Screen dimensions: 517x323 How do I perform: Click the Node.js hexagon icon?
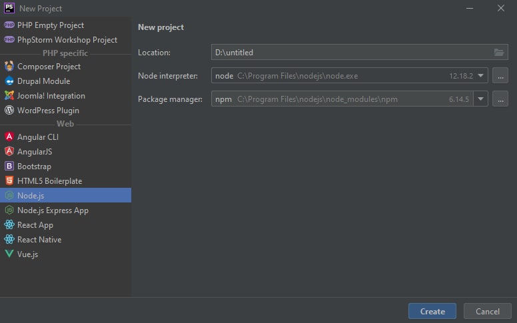(9, 195)
